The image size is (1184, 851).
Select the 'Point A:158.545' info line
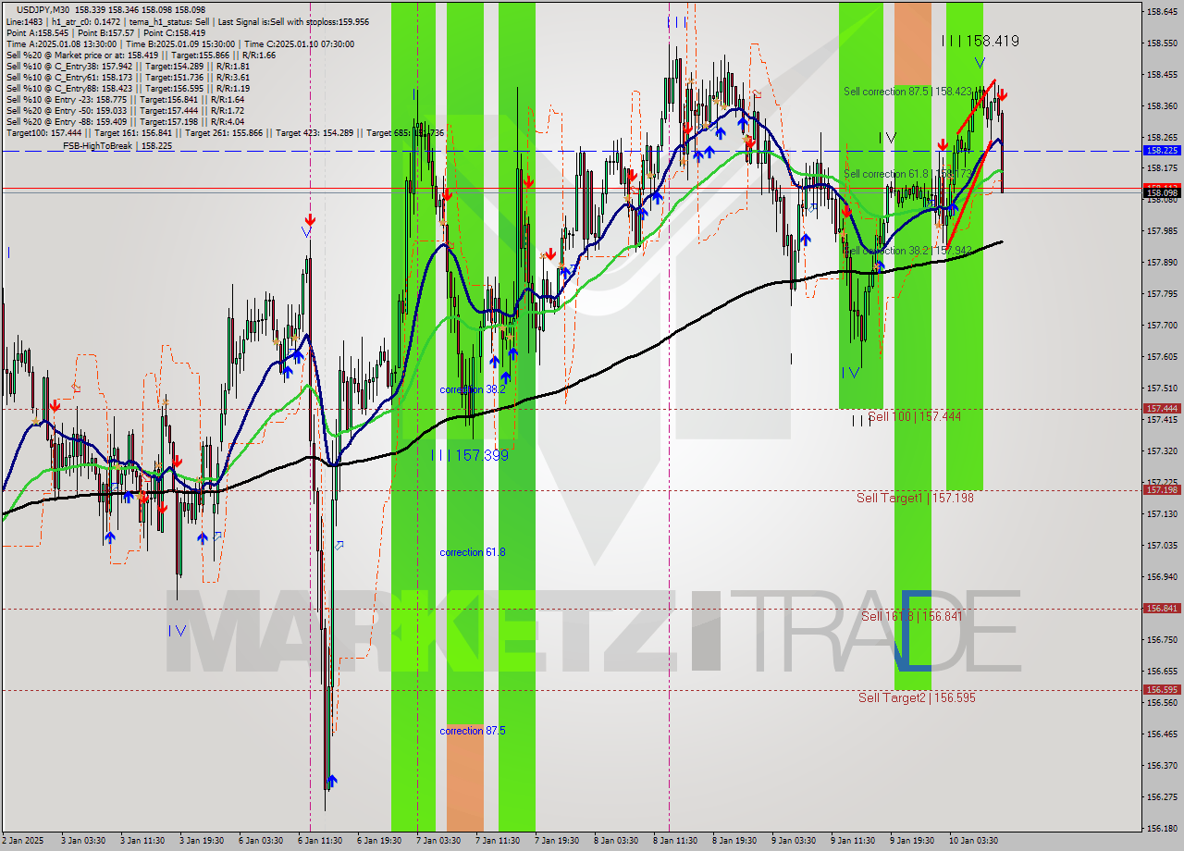point(105,32)
